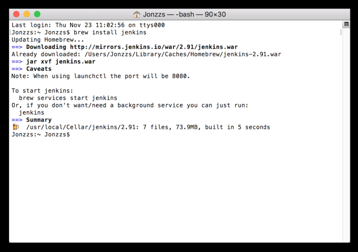Screen dimensions: 358x252
Task: Click the blue arrow beside Summary
Action: [x=17, y=120]
